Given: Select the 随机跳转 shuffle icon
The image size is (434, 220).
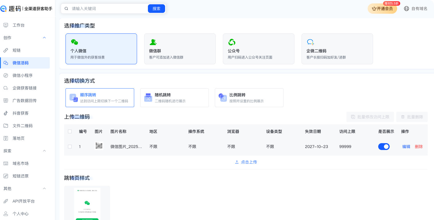Looking at the screenshot, I should point(148,98).
